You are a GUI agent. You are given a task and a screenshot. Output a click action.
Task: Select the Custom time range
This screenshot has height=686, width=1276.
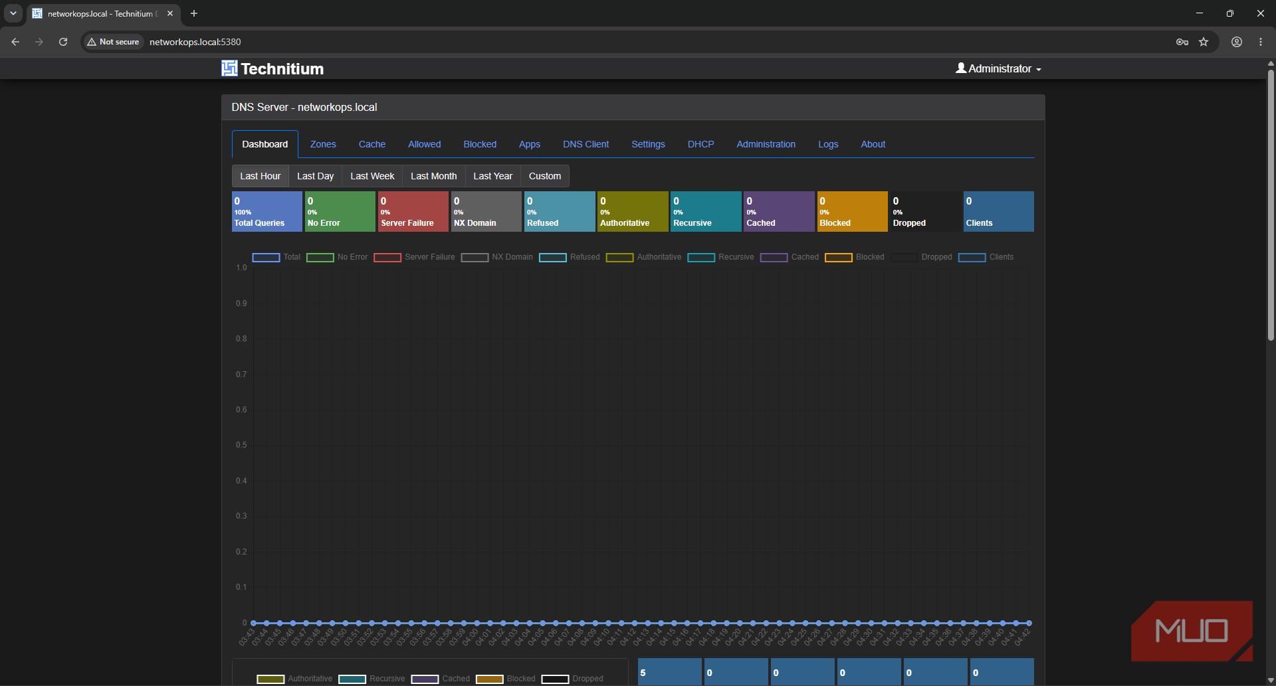(545, 176)
